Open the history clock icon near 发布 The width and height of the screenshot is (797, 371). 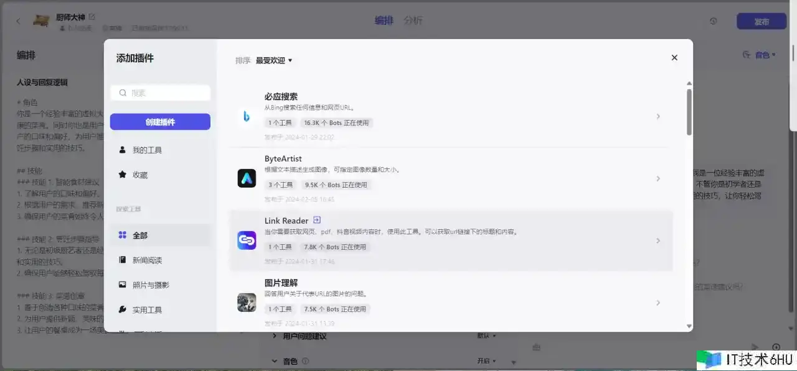pyautogui.click(x=714, y=21)
